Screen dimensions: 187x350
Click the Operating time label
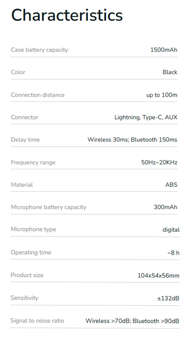click(31, 252)
